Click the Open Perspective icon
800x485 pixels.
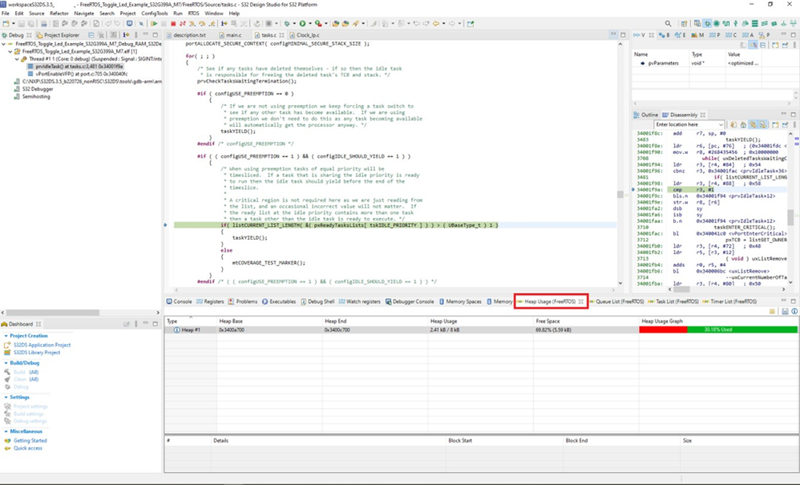[x=685, y=23]
